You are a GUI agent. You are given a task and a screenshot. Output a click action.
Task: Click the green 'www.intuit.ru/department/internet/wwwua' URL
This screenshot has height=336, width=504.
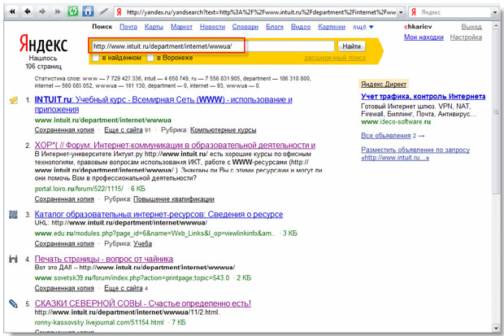pos(103,120)
